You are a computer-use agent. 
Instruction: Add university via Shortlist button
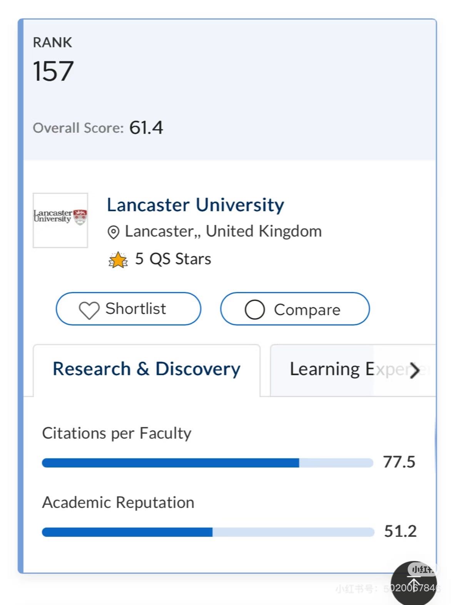point(129,309)
